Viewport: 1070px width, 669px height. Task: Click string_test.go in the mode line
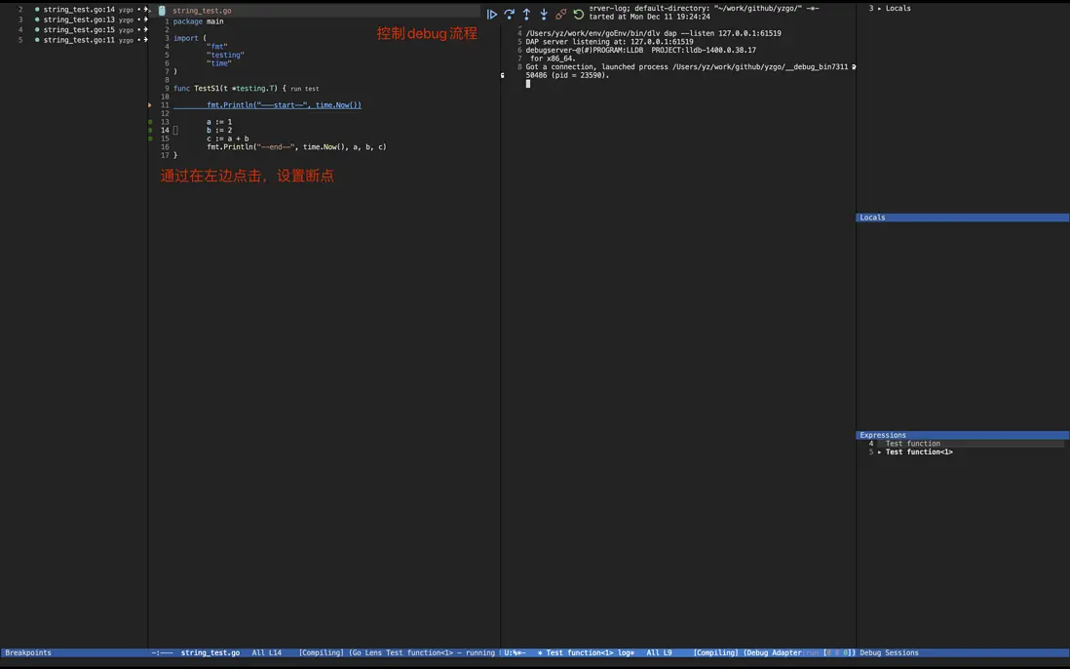click(210, 652)
